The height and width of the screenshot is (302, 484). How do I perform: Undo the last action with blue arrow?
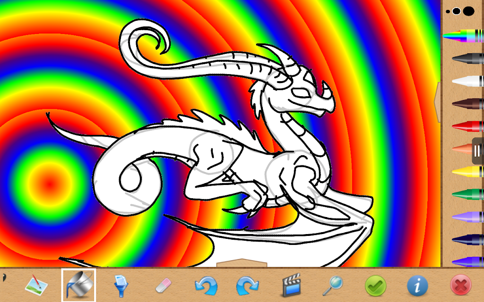point(206,285)
